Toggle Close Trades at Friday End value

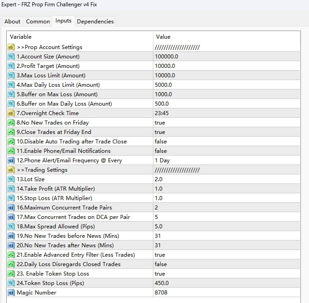[x=160, y=132]
